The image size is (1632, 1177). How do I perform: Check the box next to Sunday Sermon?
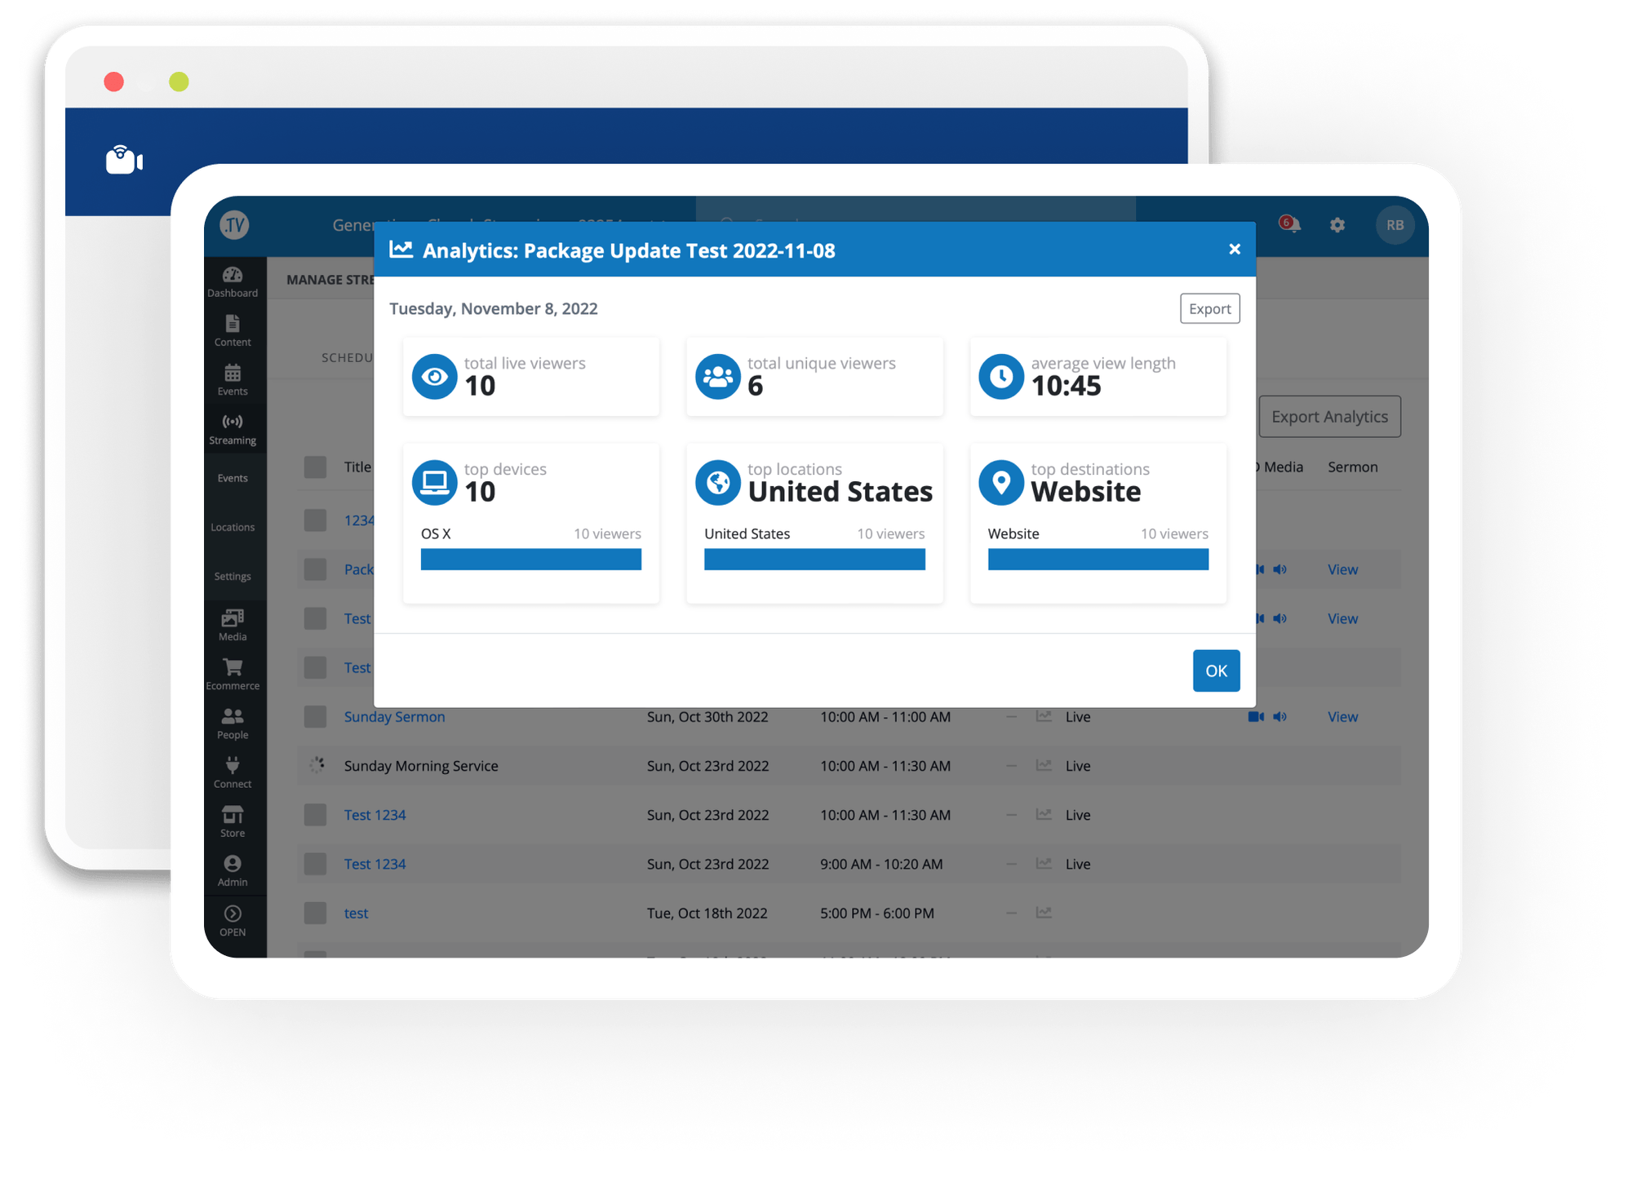pos(315,716)
